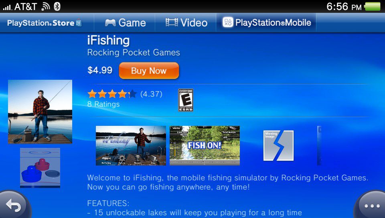
Task: Click the PlayStation Store logo
Action: tap(45, 23)
